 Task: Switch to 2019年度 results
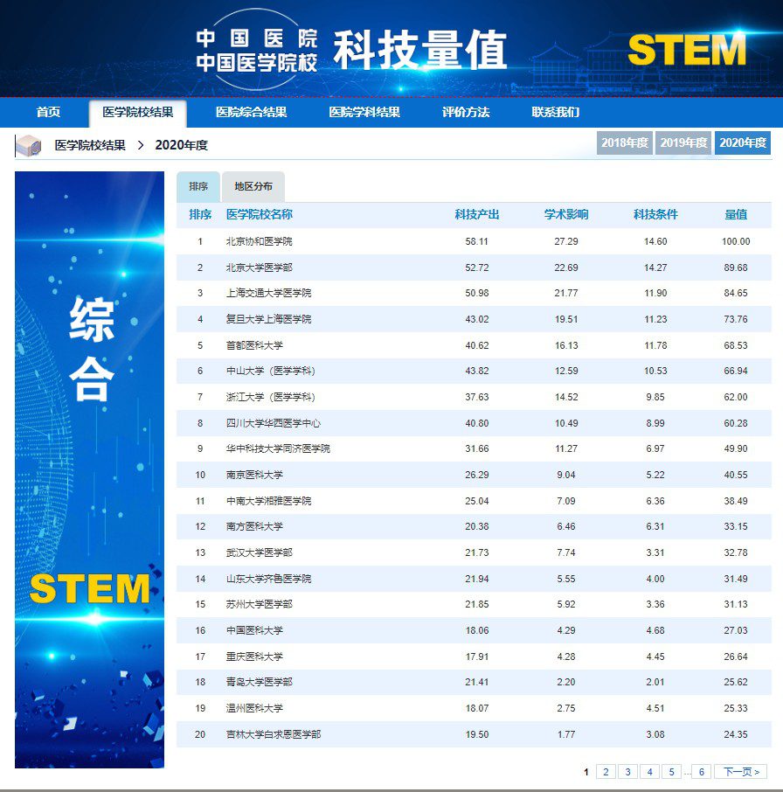tap(683, 143)
